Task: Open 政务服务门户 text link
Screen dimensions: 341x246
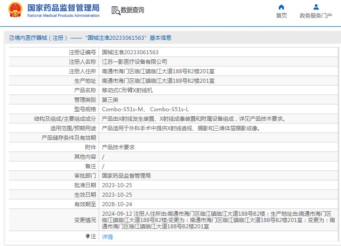Action: point(316,15)
